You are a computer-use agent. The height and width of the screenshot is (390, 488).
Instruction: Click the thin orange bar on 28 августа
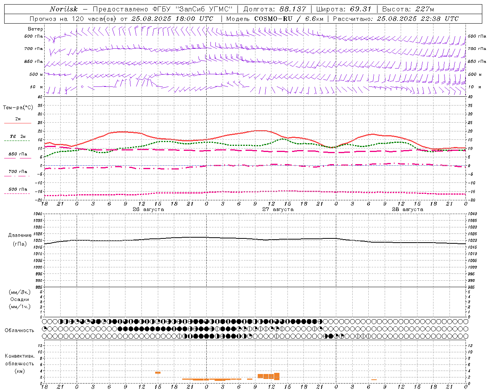(x=374, y=380)
